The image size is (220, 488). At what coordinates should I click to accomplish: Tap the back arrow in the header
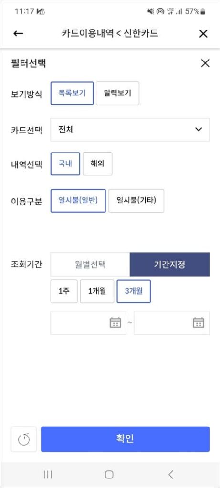coord(19,34)
